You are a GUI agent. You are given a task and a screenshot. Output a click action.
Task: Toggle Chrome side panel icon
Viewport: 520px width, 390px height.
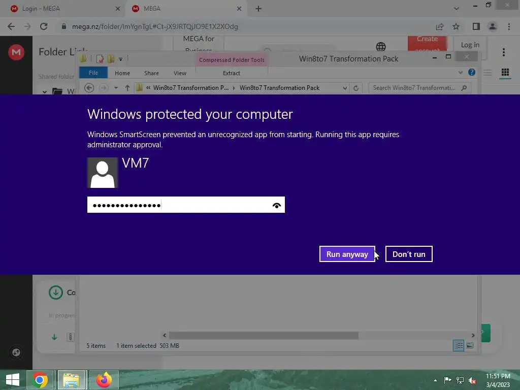(x=476, y=26)
